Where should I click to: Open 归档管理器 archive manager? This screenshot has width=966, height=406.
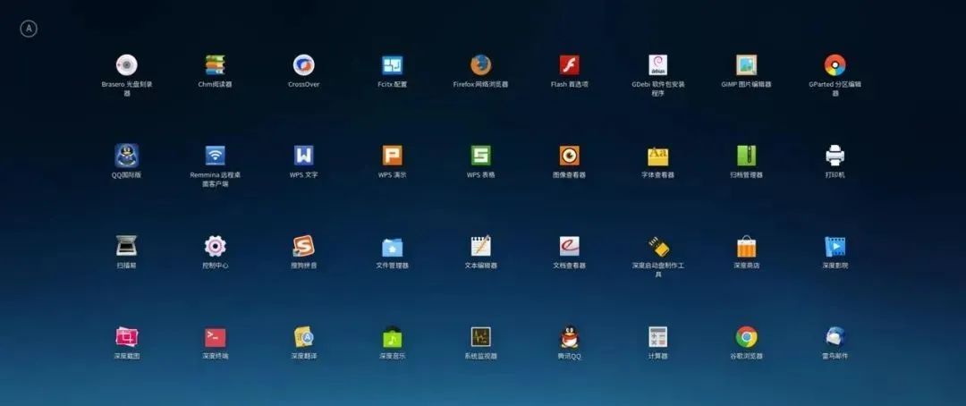coord(746,156)
